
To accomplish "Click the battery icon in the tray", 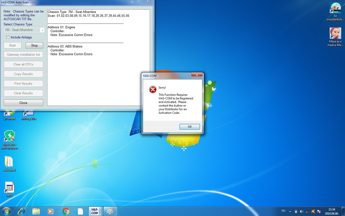I will click(x=296, y=211).
